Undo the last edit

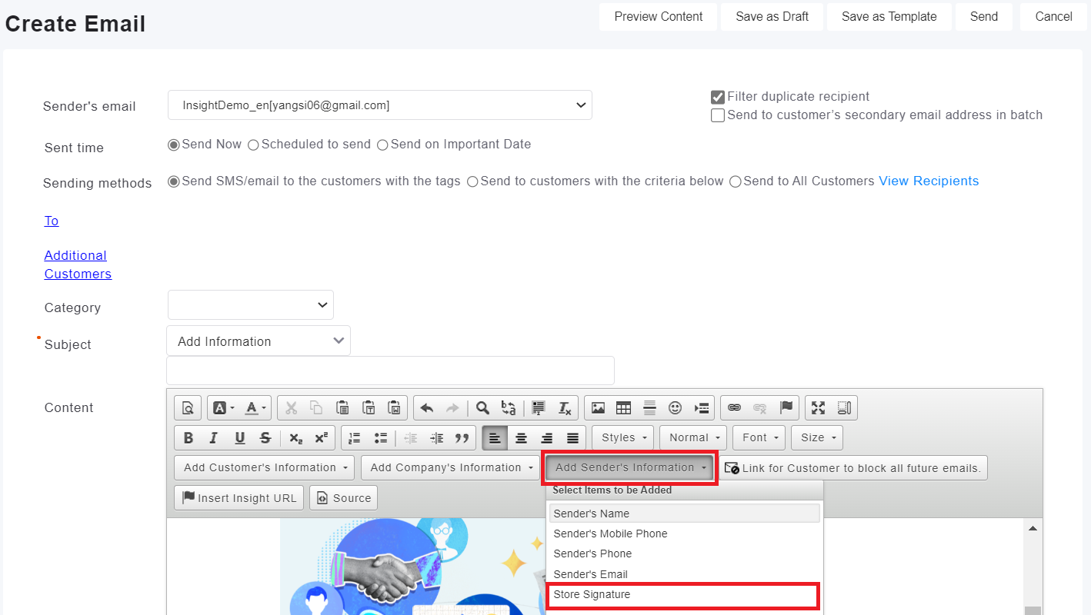(427, 407)
